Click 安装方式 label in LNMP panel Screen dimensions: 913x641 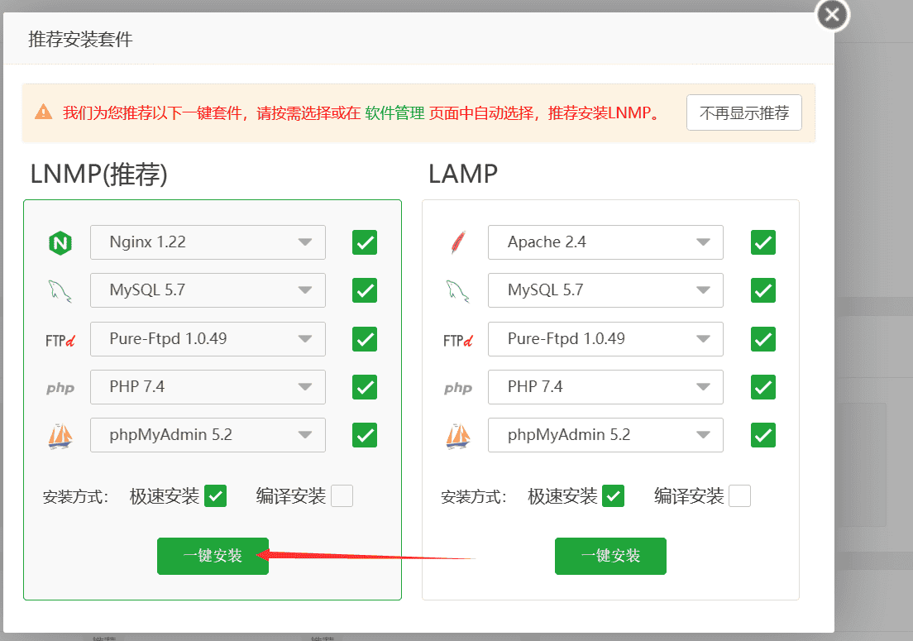[75, 497]
